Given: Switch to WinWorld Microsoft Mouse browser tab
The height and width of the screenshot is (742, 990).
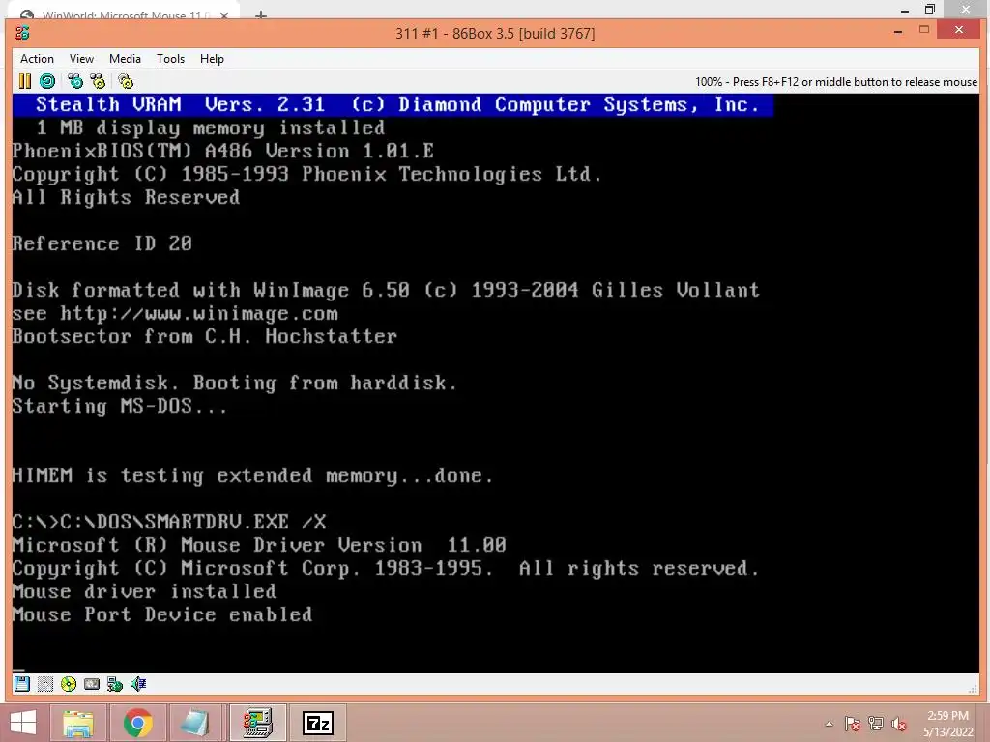Looking at the screenshot, I should [x=123, y=14].
